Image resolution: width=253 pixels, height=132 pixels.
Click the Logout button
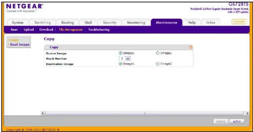pyautogui.click(x=239, y=22)
